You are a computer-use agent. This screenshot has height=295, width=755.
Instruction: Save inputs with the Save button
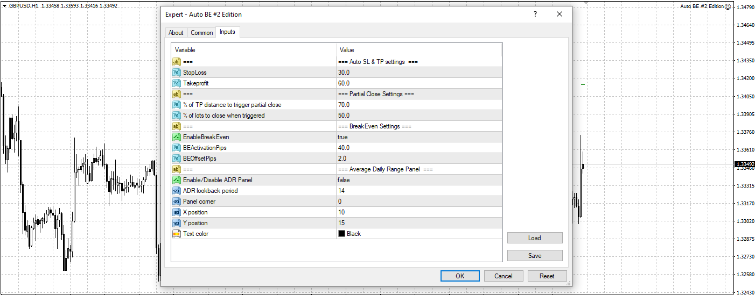pos(535,256)
